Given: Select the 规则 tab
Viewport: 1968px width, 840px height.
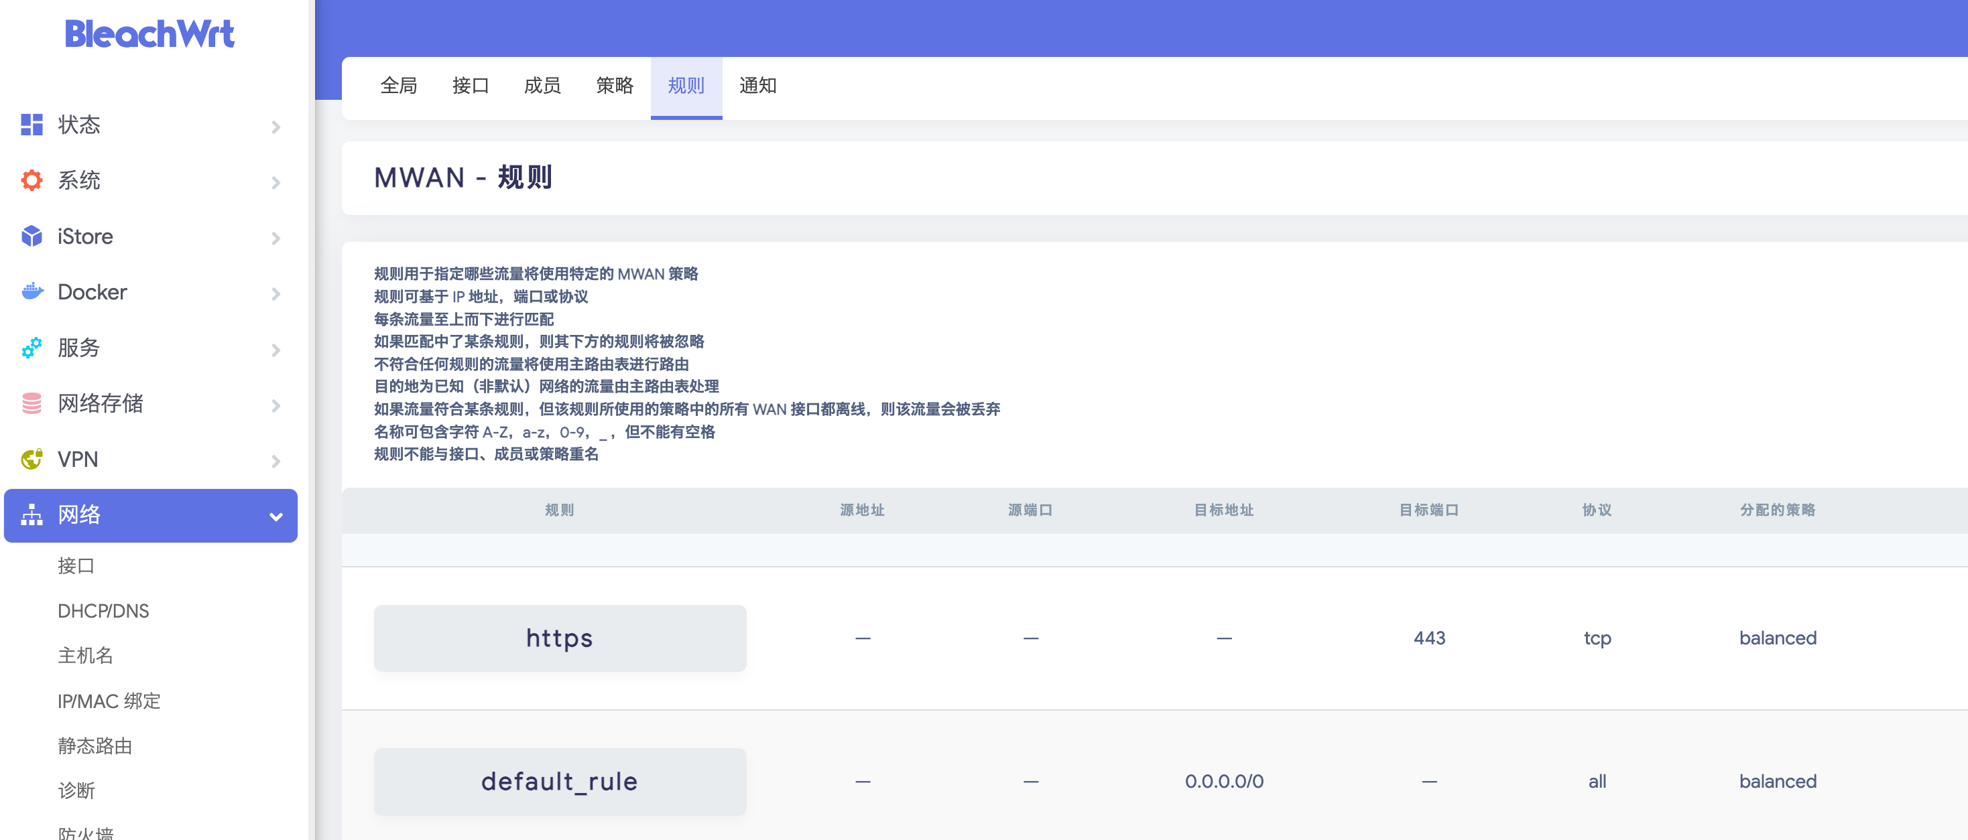Looking at the screenshot, I should [x=686, y=86].
